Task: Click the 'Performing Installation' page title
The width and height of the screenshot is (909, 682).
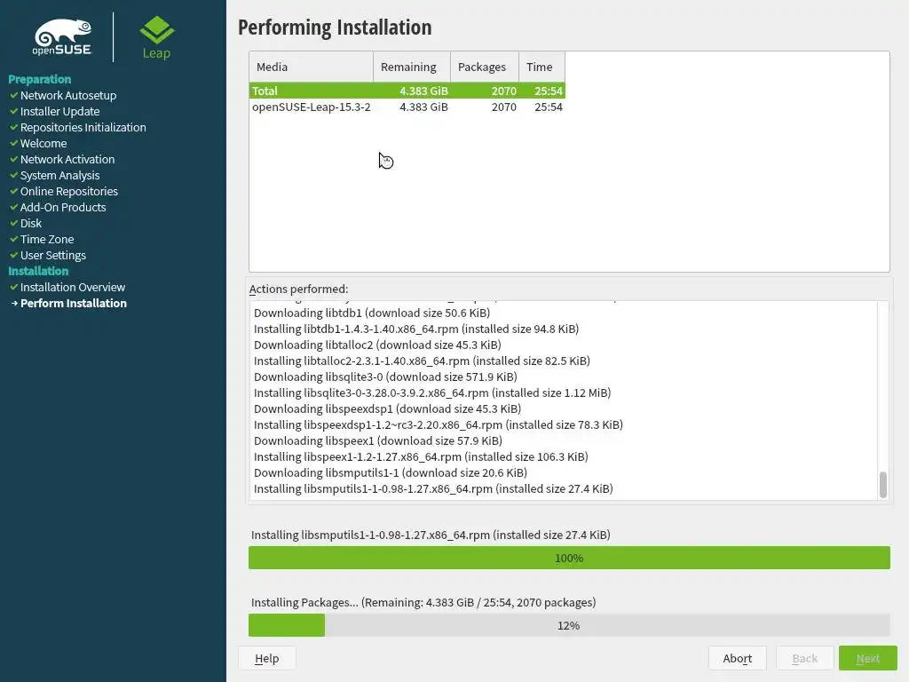Action: 335,28
